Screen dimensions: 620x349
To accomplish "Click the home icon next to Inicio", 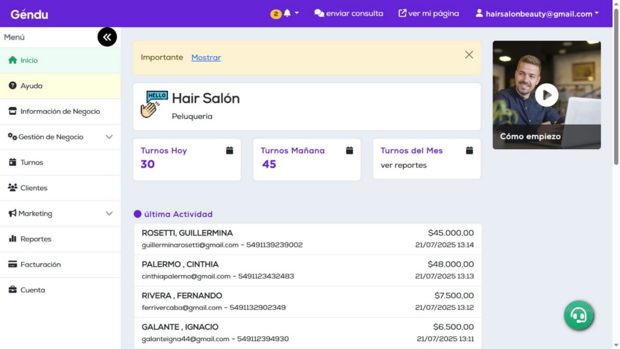I will (x=12, y=60).
